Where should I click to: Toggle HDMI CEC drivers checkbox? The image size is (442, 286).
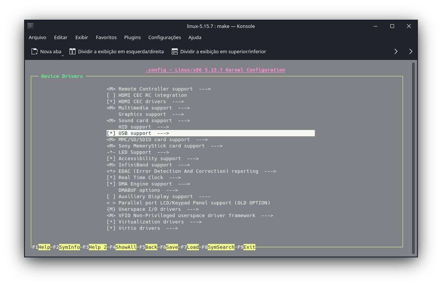tap(111, 101)
